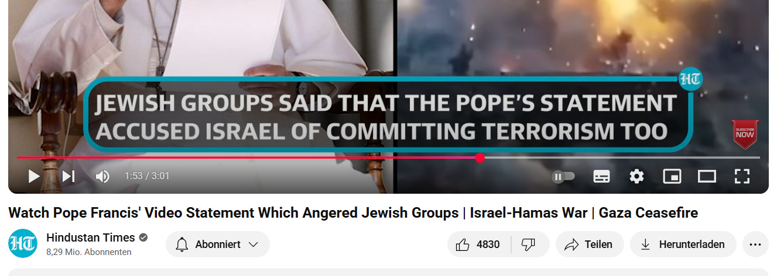Open the three-dot more actions menu

(755, 244)
